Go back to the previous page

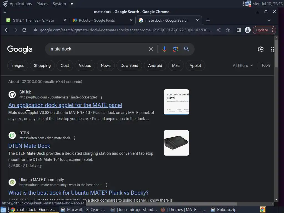(x=7, y=30)
